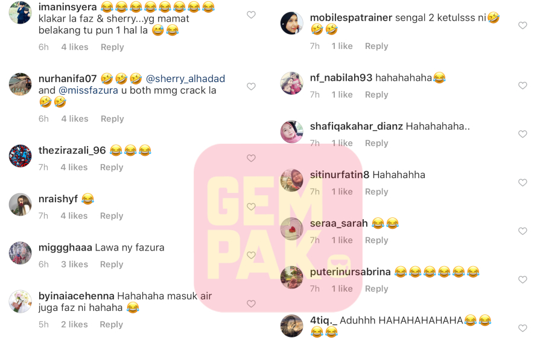Open the @sherry_alhadad mention link
The height and width of the screenshot is (338, 543).
(185, 78)
